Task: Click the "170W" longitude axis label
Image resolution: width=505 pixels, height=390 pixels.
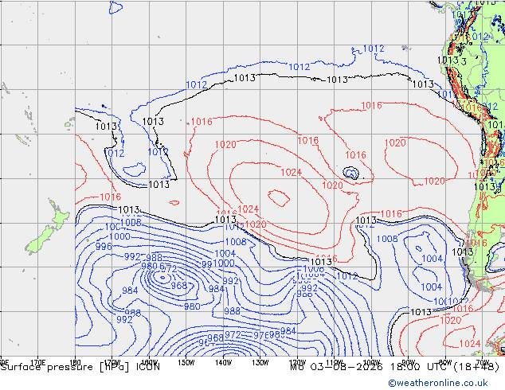Action: point(112,362)
